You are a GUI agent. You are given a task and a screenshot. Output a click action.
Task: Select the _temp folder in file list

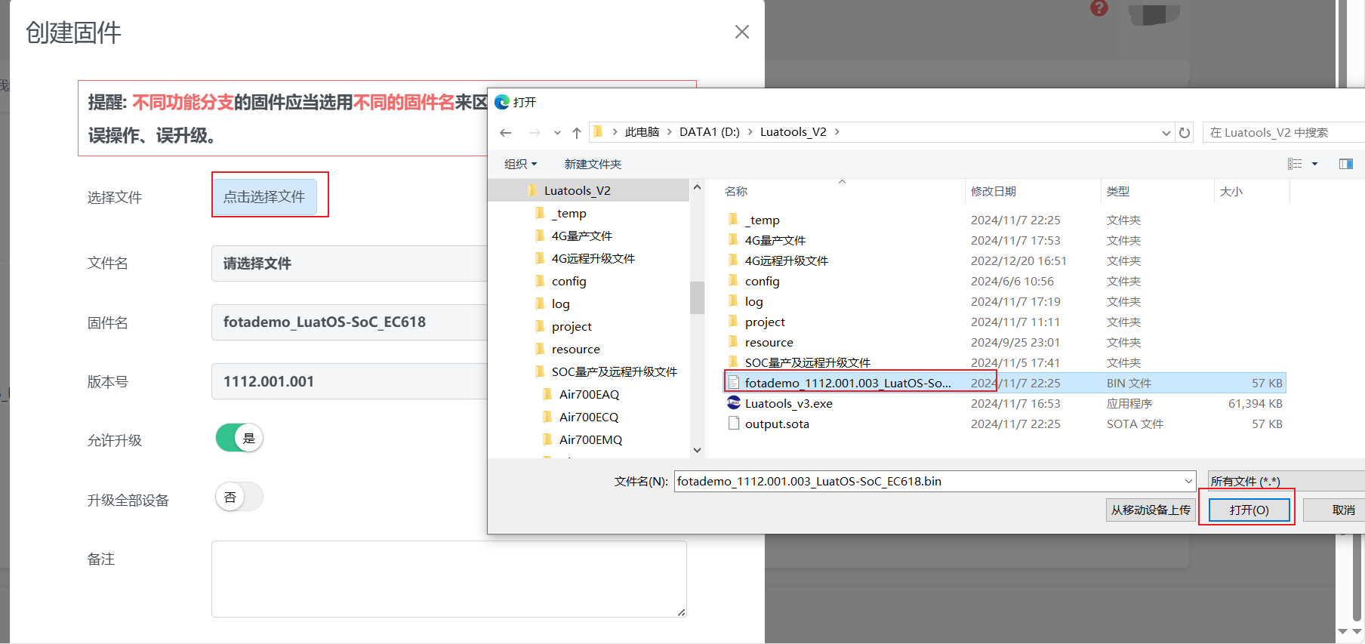point(1004,220)
